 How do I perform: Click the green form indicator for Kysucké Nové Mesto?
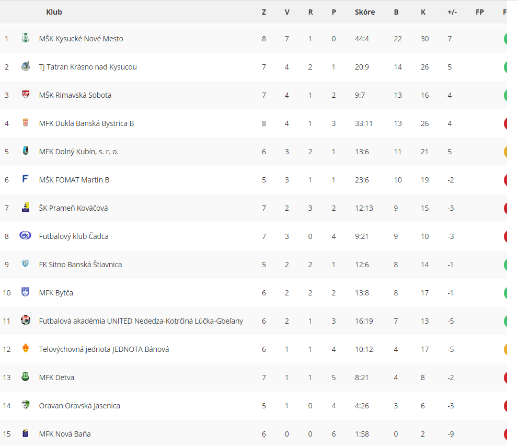coord(505,39)
